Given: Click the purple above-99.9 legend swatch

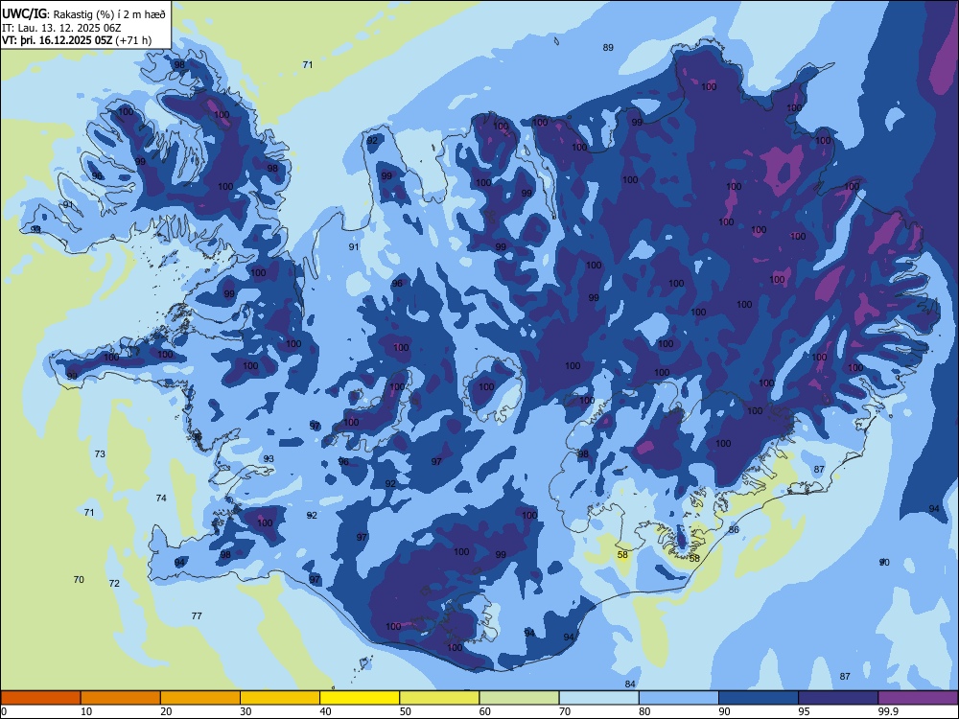Looking at the screenshot, I should pyautogui.click(x=918, y=698).
